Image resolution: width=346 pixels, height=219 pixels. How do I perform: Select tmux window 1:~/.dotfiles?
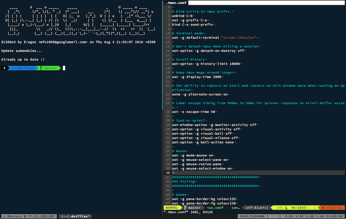(75, 216)
